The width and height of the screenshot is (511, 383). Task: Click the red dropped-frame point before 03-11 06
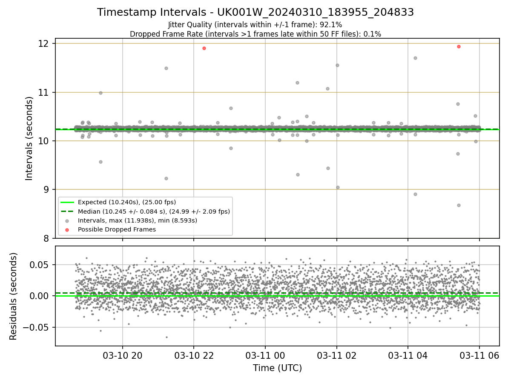[x=459, y=46]
